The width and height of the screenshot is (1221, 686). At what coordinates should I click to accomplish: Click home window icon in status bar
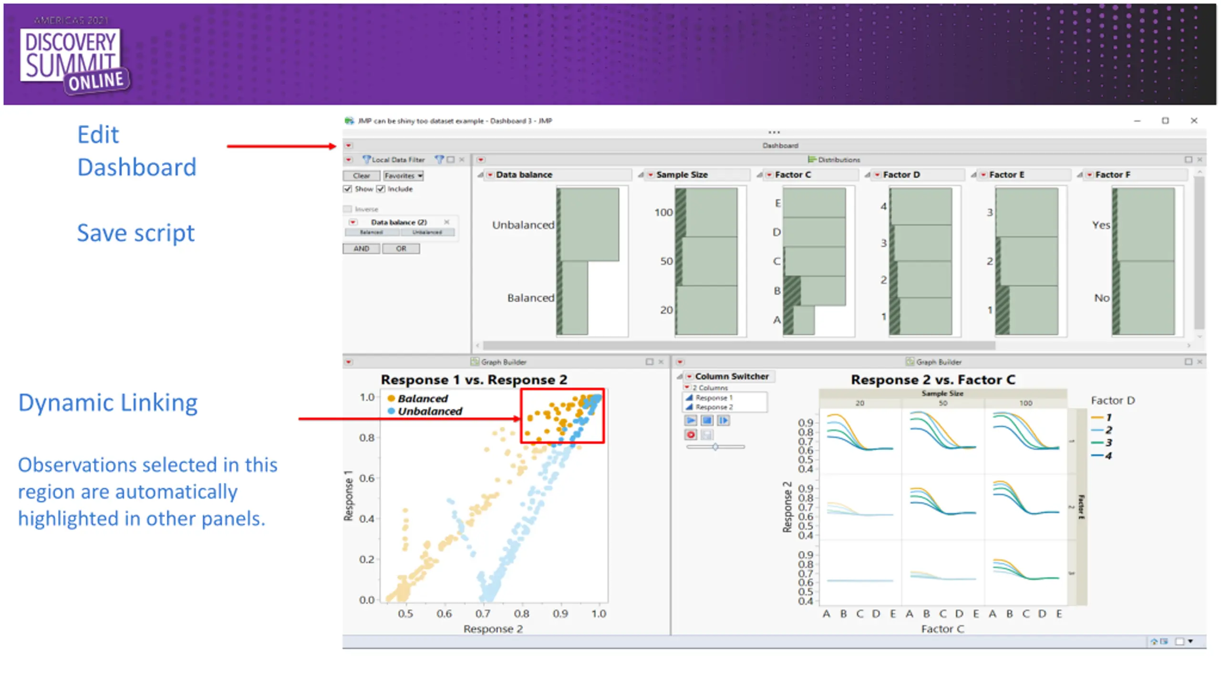coord(1154,642)
